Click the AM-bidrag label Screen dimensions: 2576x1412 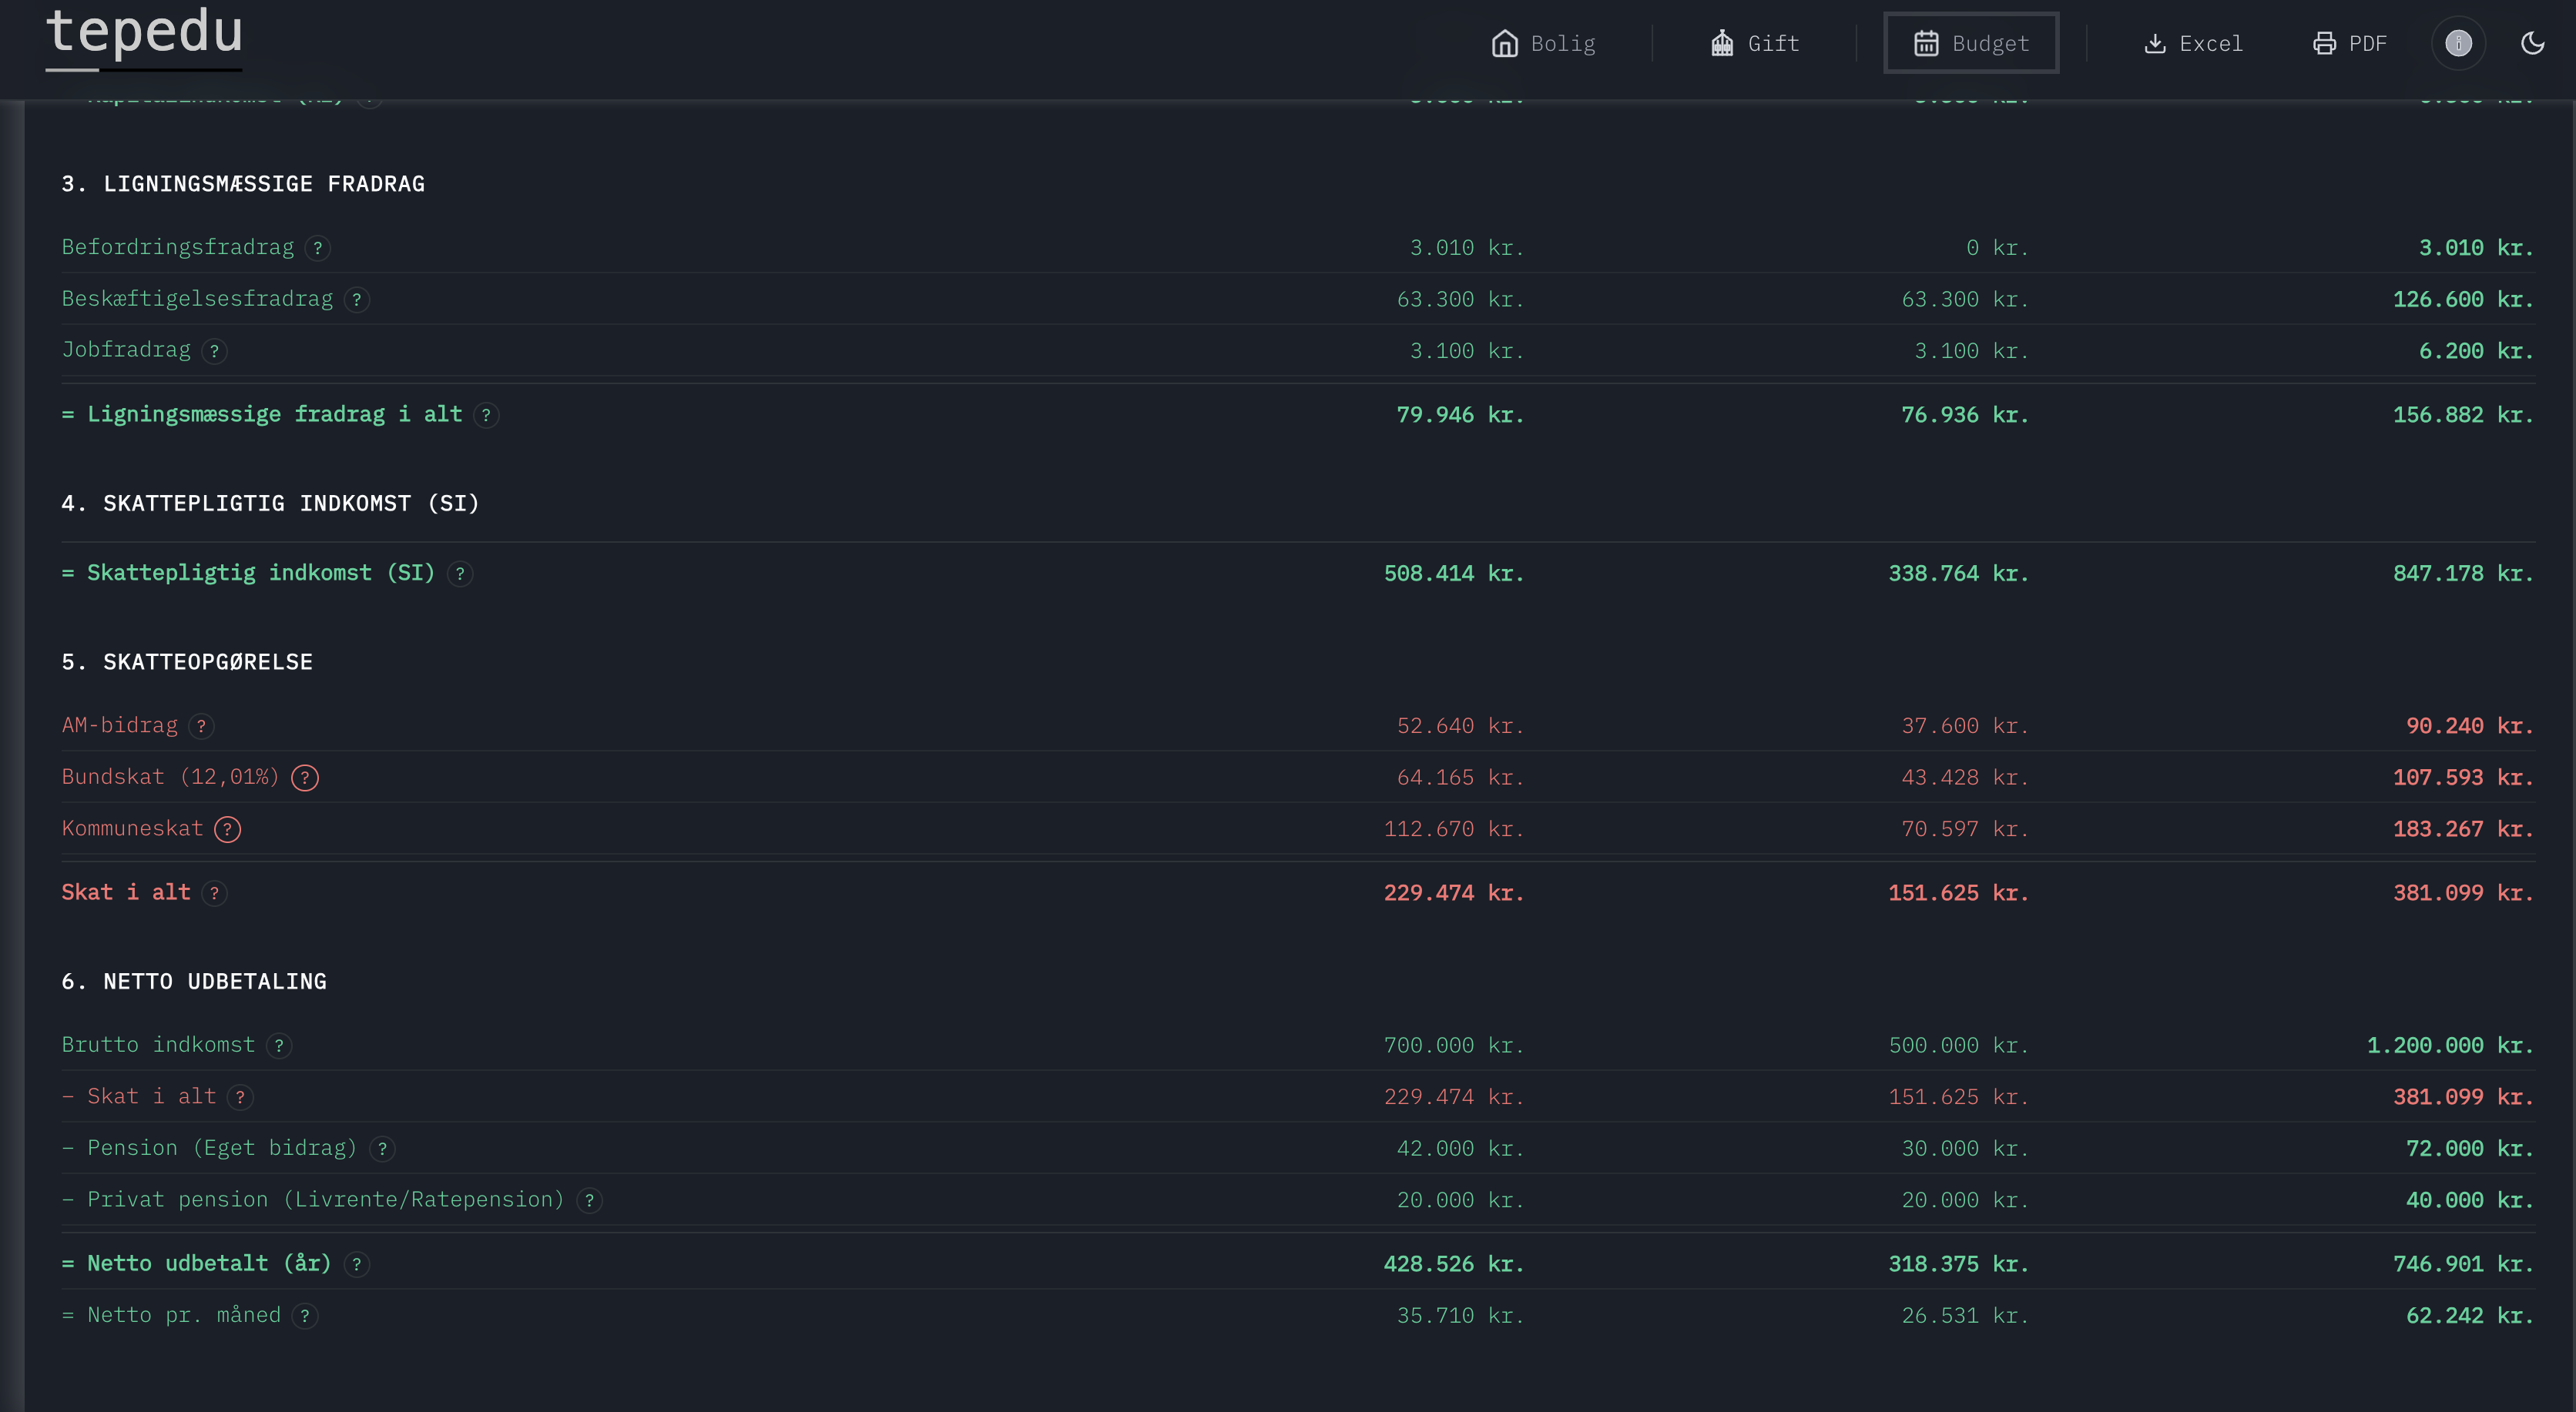point(120,725)
